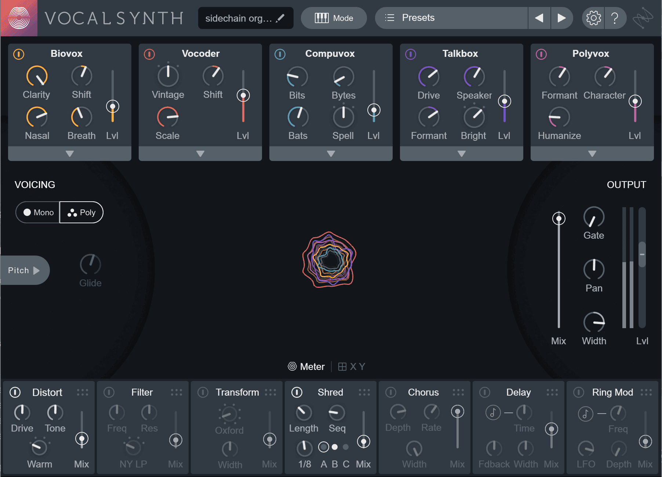Click the Vocoder Lvl slider handle

pos(243,95)
